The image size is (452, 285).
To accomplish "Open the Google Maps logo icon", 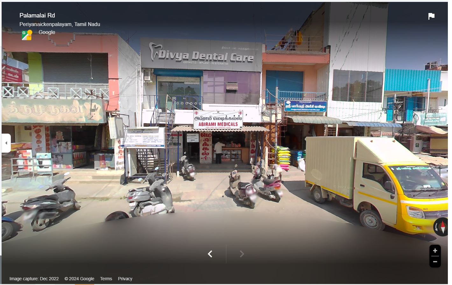I will [27, 35].
